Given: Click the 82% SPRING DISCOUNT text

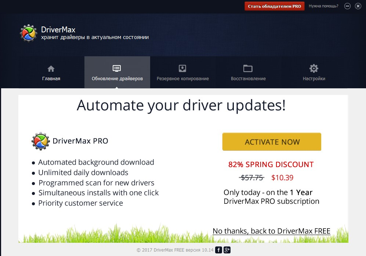Looking at the screenshot, I should pyautogui.click(x=271, y=164).
